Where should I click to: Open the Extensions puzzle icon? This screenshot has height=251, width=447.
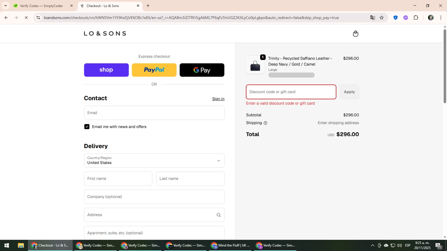click(x=416, y=18)
